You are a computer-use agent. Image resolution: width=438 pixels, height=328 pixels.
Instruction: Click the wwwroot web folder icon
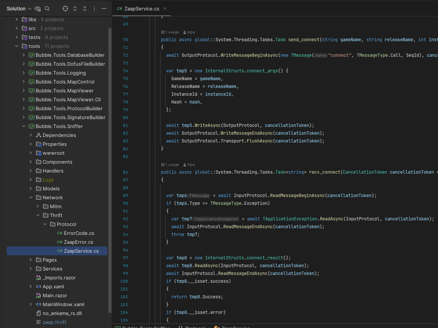[39, 153]
